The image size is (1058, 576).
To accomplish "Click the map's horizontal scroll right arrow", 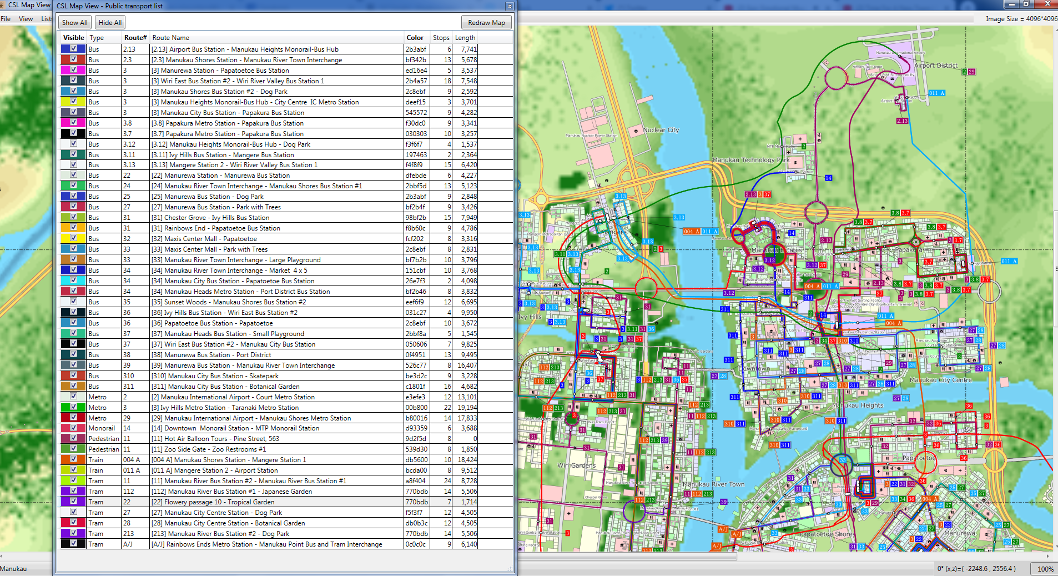I will click(x=1047, y=556).
